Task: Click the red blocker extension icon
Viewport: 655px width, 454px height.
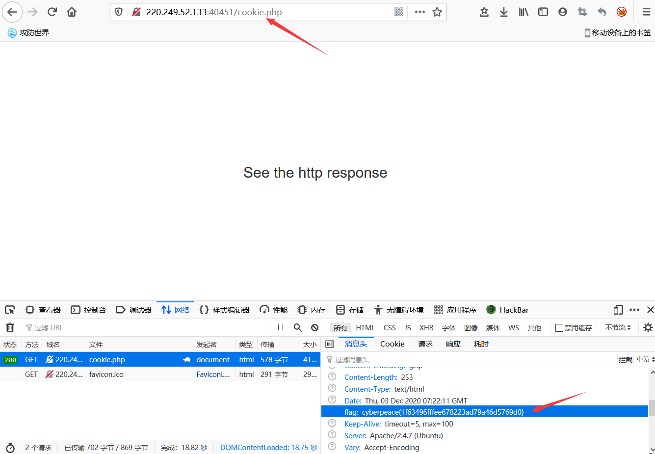Action: pyautogui.click(x=622, y=12)
